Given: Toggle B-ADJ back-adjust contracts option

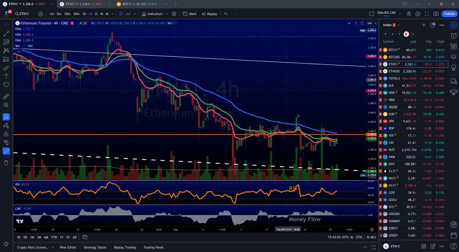Looking at the screenshot, I should [371, 237].
